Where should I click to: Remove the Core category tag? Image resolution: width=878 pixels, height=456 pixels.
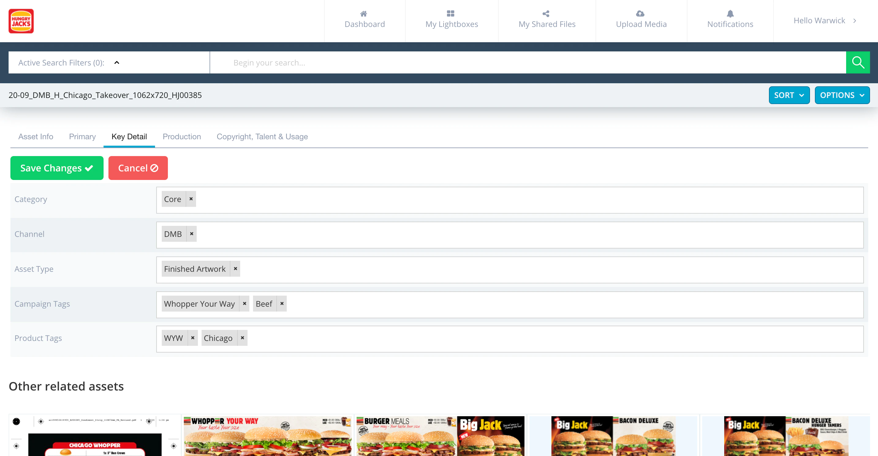click(191, 199)
